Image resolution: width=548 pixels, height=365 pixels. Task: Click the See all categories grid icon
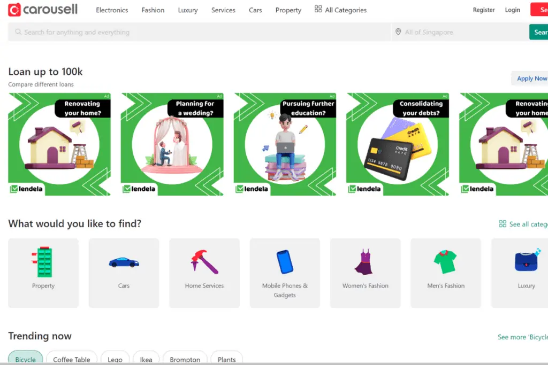[x=503, y=224]
